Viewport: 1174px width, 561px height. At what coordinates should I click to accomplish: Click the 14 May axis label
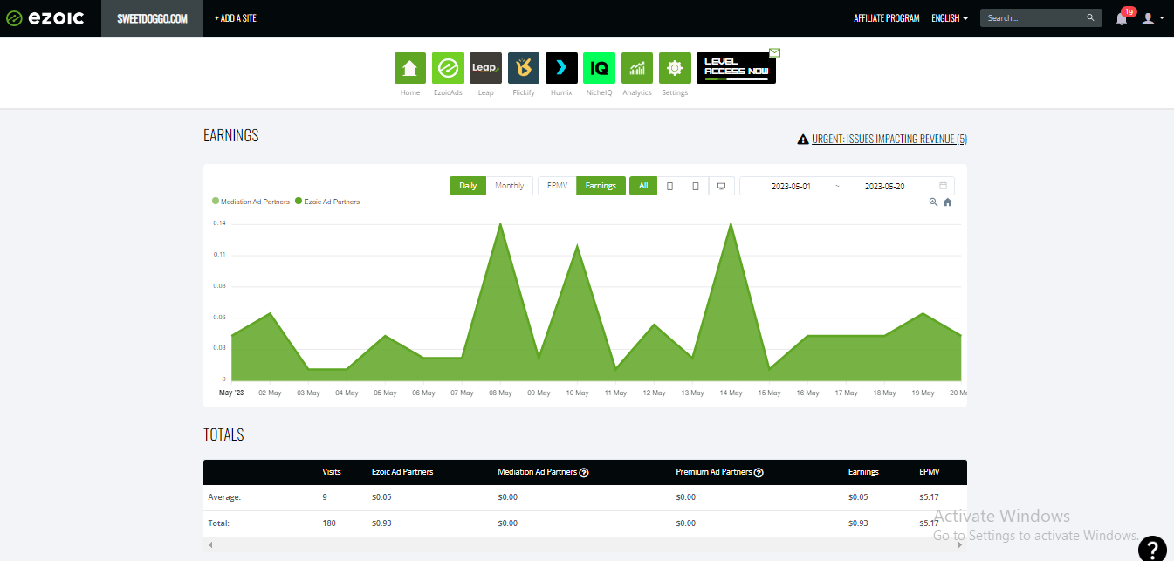click(x=731, y=393)
